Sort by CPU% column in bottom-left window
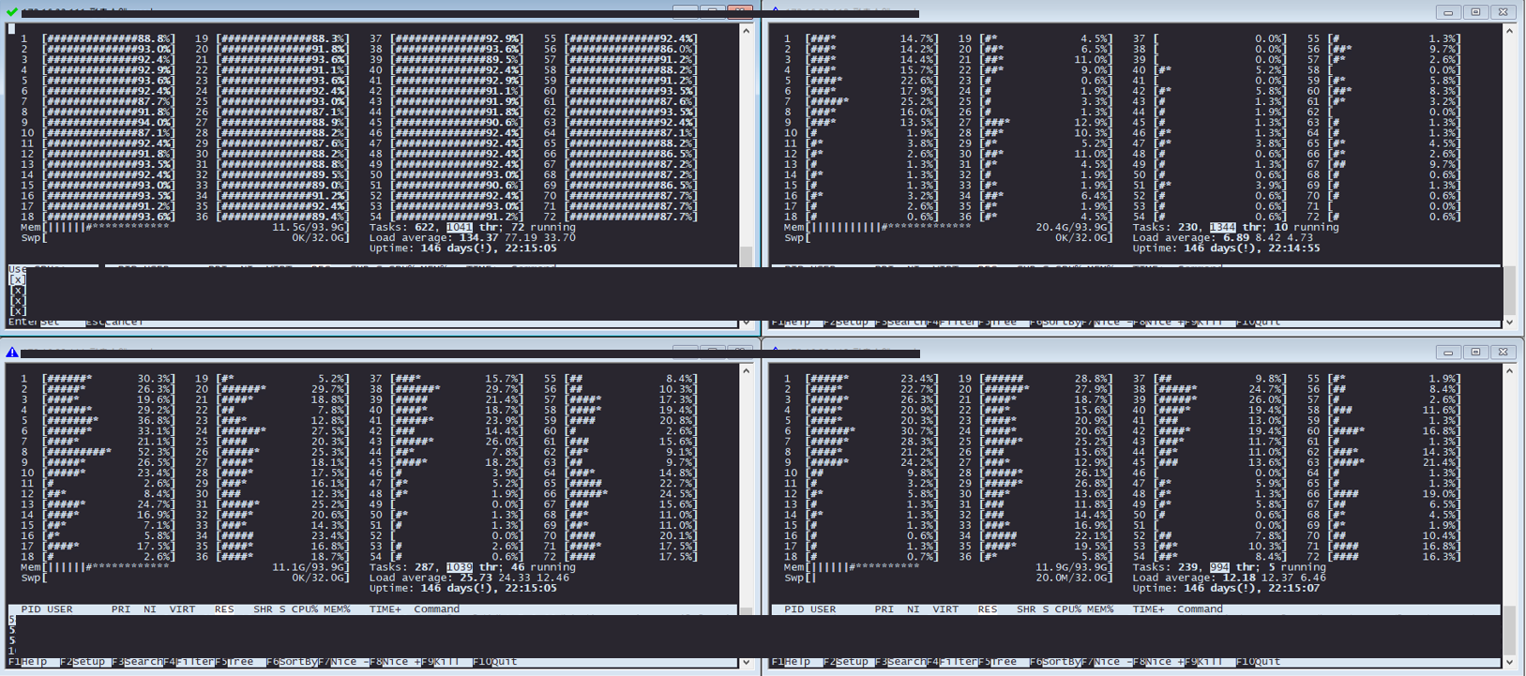Screen dimensions: 1526x676 (305, 609)
